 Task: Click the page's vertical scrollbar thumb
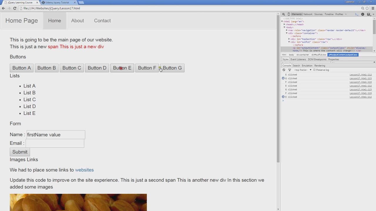click(278, 88)
